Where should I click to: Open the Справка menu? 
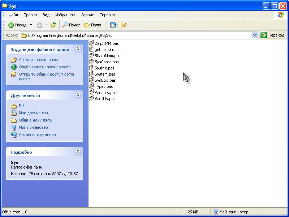click(107, 15)
